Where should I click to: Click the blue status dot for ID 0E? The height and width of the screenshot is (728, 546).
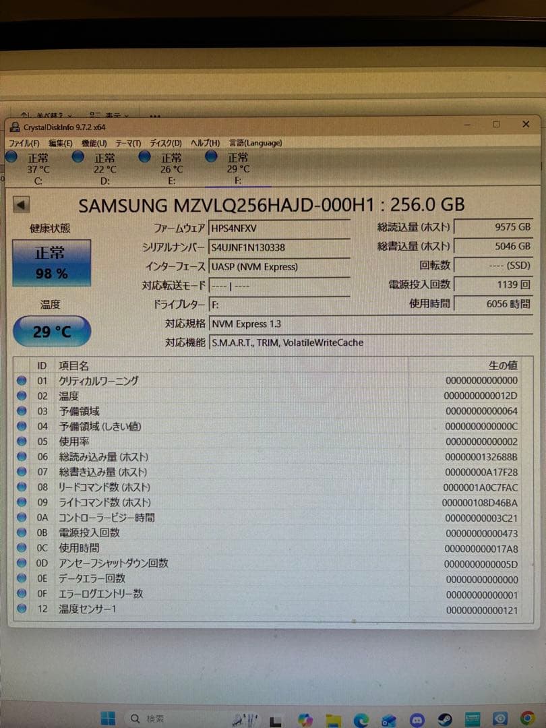22,578
